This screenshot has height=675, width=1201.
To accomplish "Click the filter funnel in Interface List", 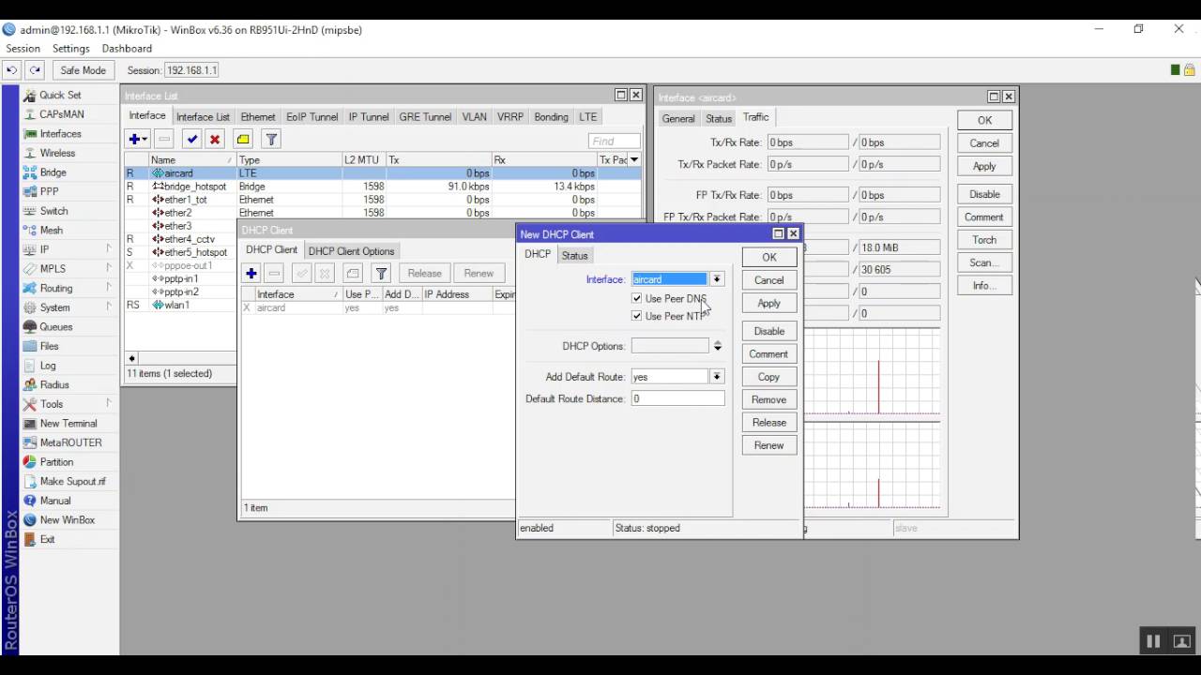I will click(x=271, y=139).
